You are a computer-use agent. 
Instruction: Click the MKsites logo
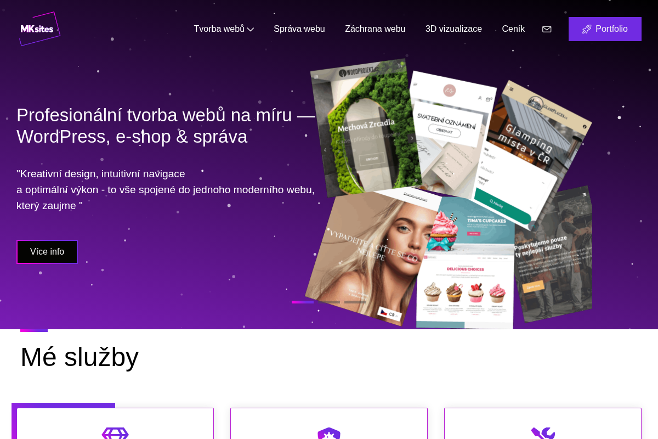(x=39, y=29)
